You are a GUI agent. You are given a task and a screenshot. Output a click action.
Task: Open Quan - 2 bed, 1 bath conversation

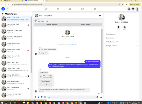pyautogui.click(x=15, y=57)
